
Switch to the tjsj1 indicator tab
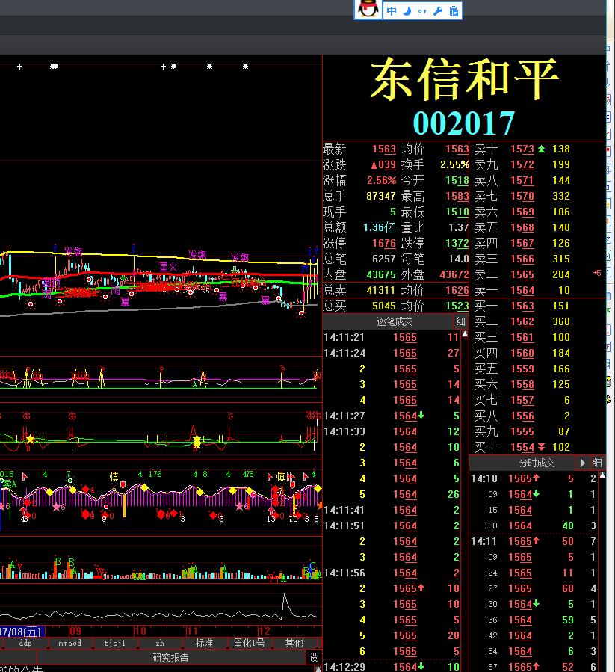(x=115, y=643)
